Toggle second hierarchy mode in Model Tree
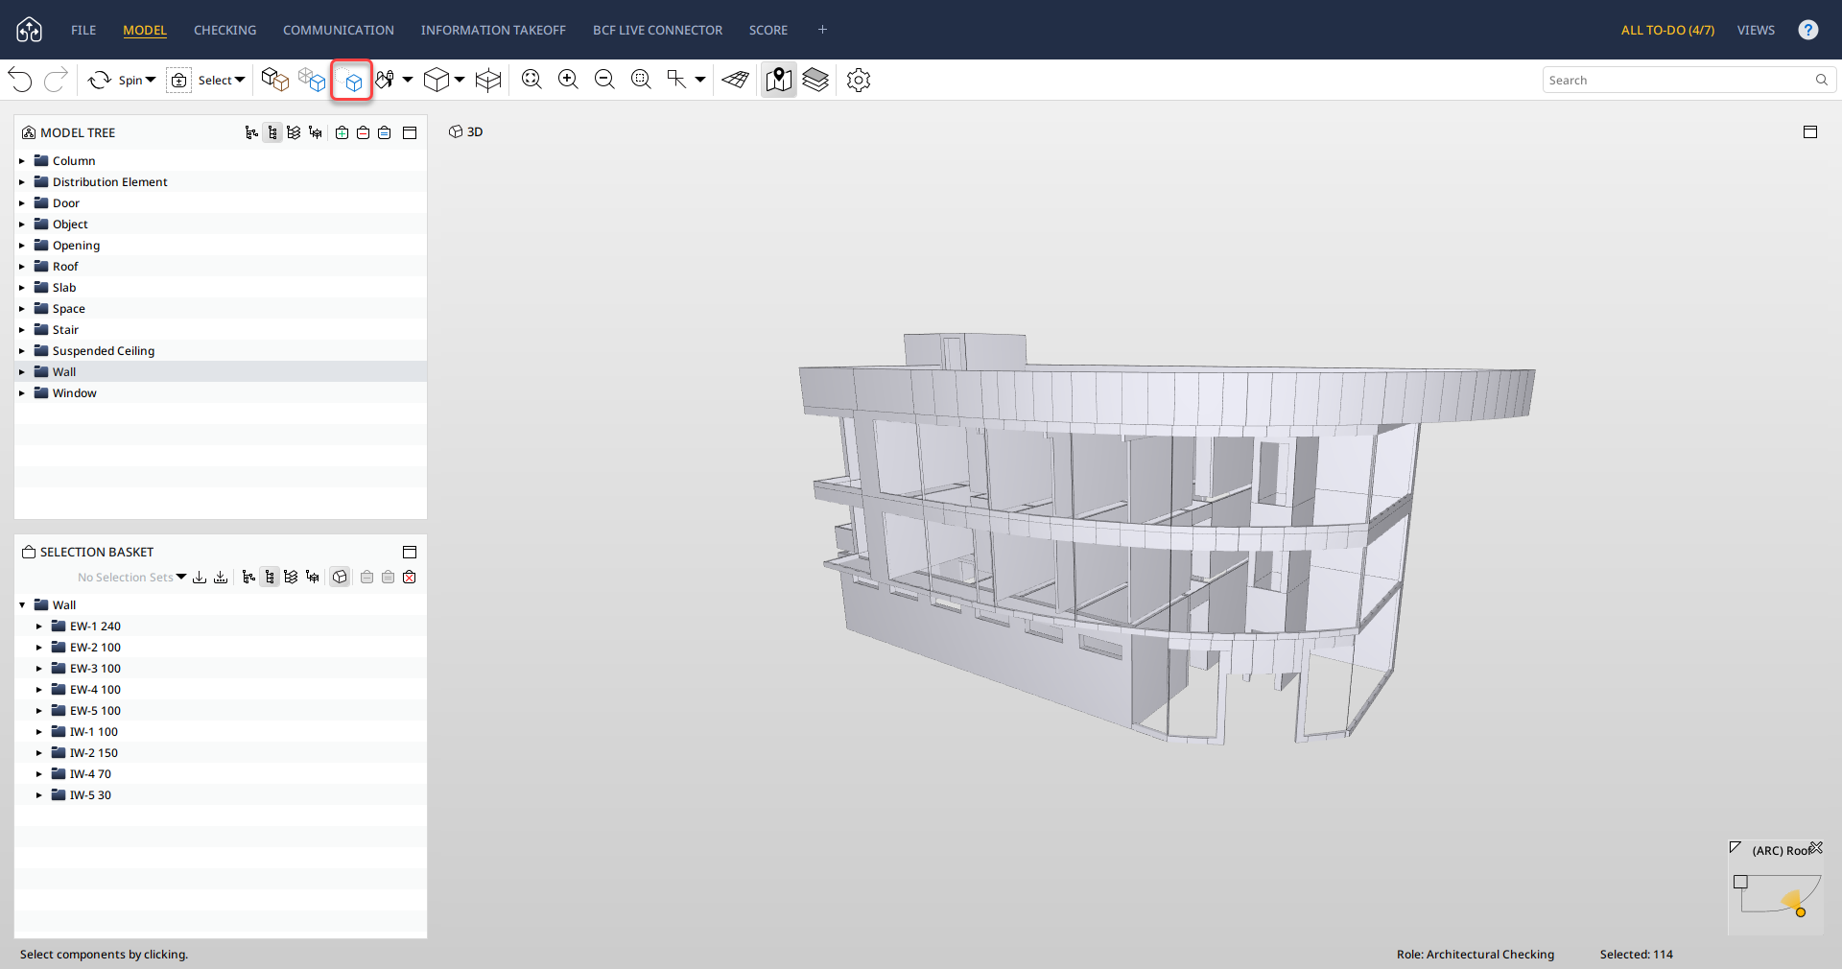 [272, 132]
